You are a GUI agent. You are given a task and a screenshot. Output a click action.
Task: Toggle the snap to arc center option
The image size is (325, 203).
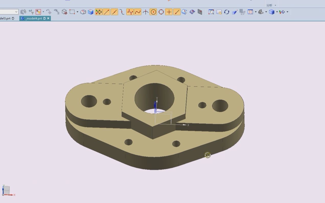click(153, 12)
